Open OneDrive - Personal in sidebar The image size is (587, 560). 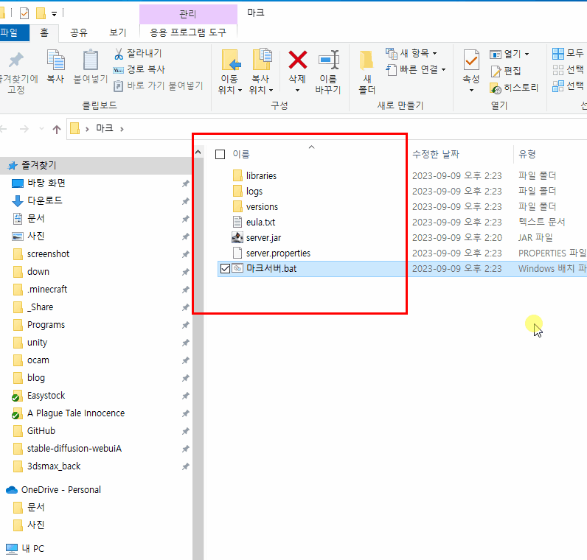[x=60, y=490]
